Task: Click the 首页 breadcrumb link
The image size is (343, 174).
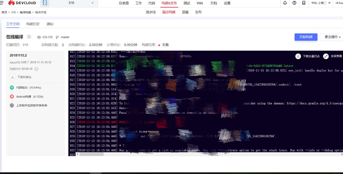Action: [4, 12]
